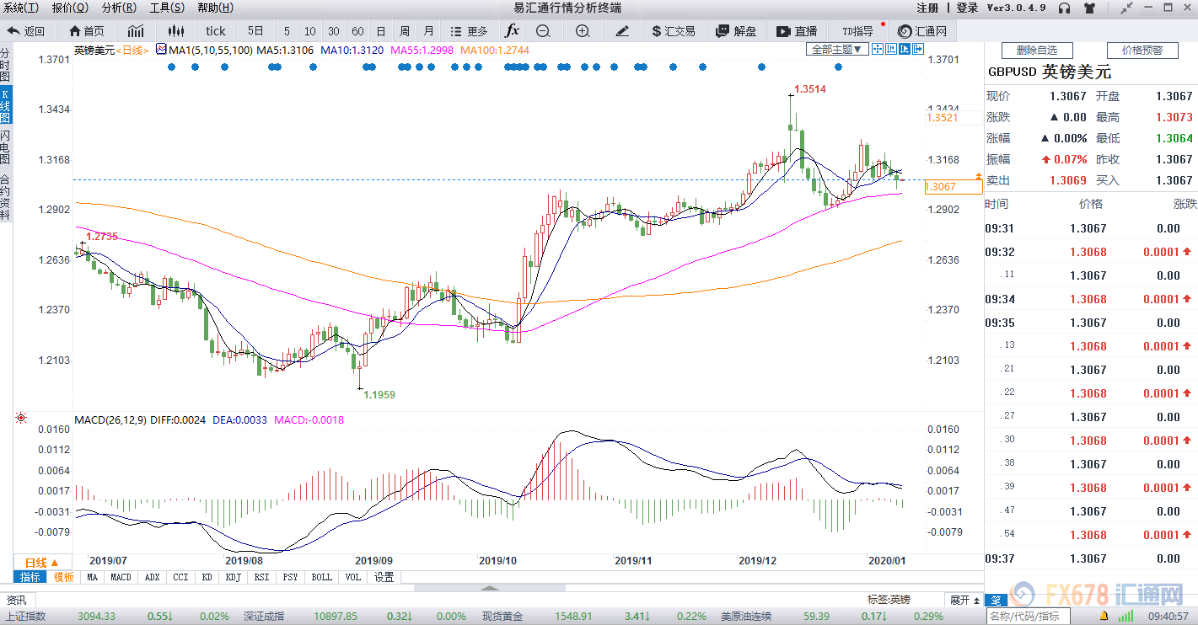Expand the 更多 periods list

[x=470, y=31]
